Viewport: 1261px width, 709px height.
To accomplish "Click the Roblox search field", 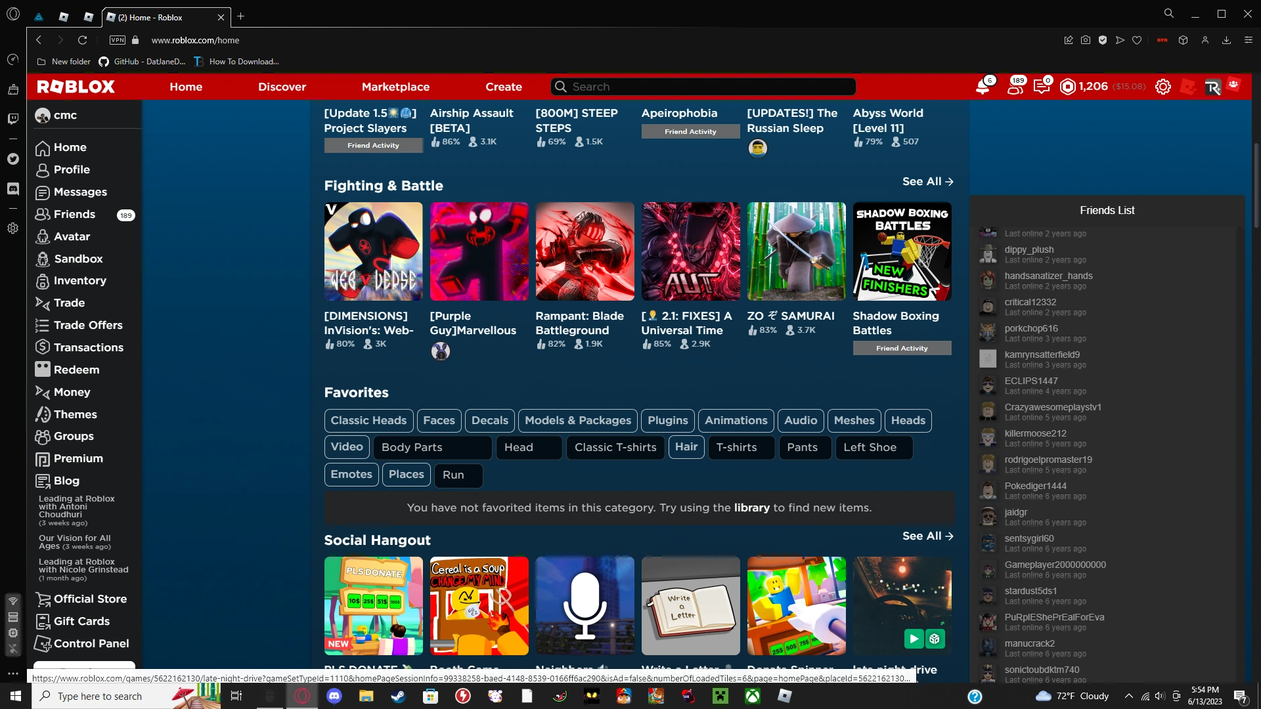I will click(703, 87).
